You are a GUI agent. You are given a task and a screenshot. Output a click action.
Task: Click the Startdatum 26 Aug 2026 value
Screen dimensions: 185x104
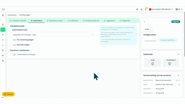click(160, 89)
